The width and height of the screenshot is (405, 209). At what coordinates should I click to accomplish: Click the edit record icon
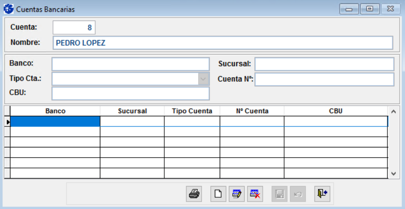(237, 194)
